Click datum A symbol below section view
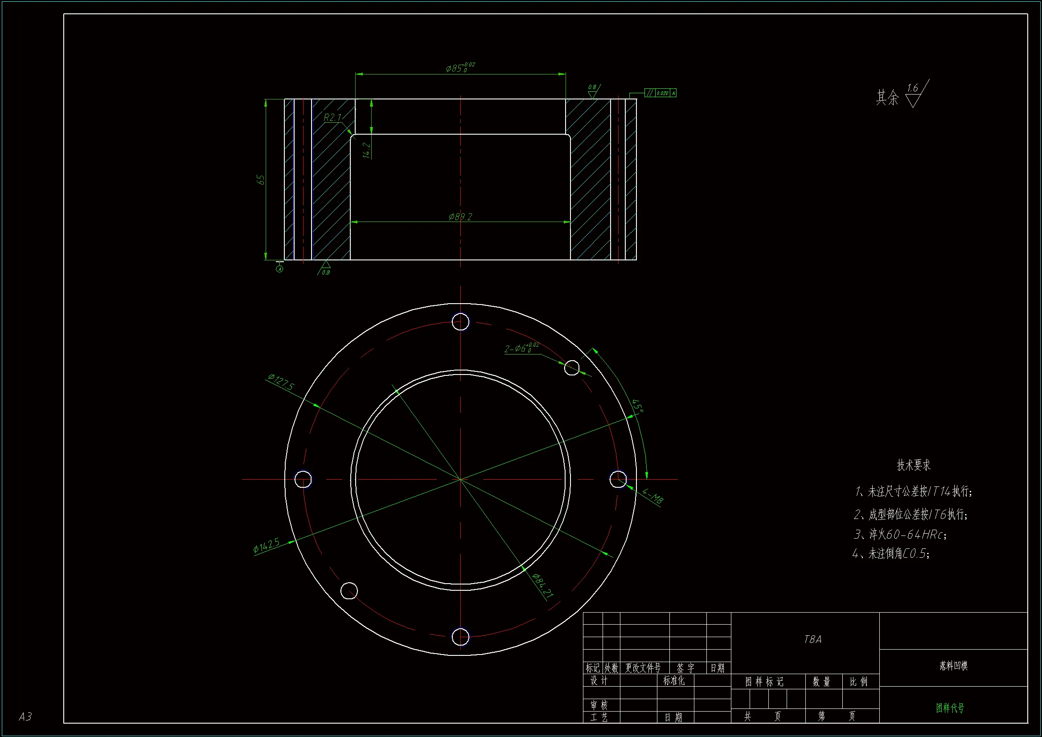This screenshot has height=737, width=1042. point(279,268)
